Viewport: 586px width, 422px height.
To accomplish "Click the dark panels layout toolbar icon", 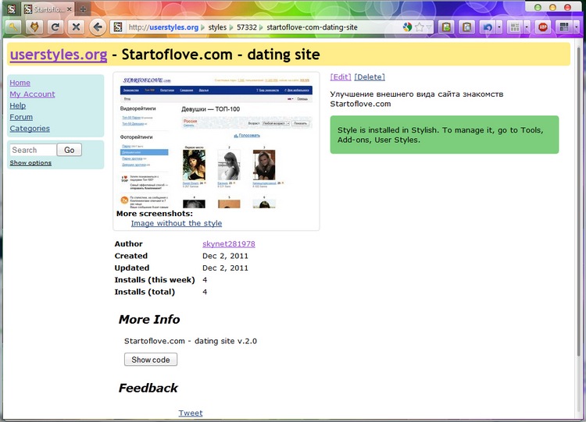I will [x=564, y=27].
